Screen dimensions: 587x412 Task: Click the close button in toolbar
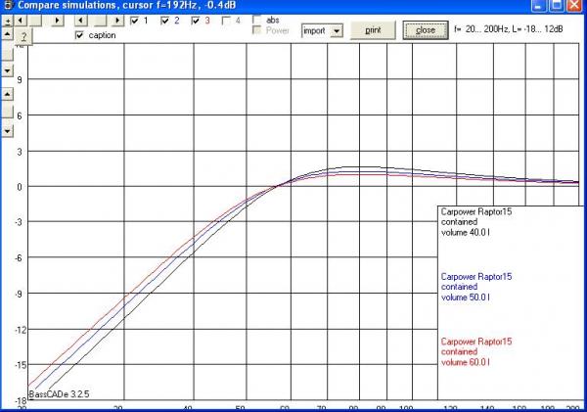tap(426, 29)
